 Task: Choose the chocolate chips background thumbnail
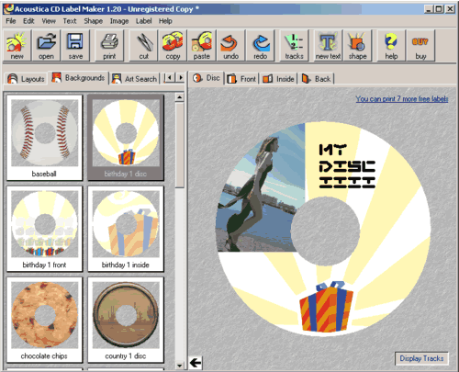click(x=45, y=320)
